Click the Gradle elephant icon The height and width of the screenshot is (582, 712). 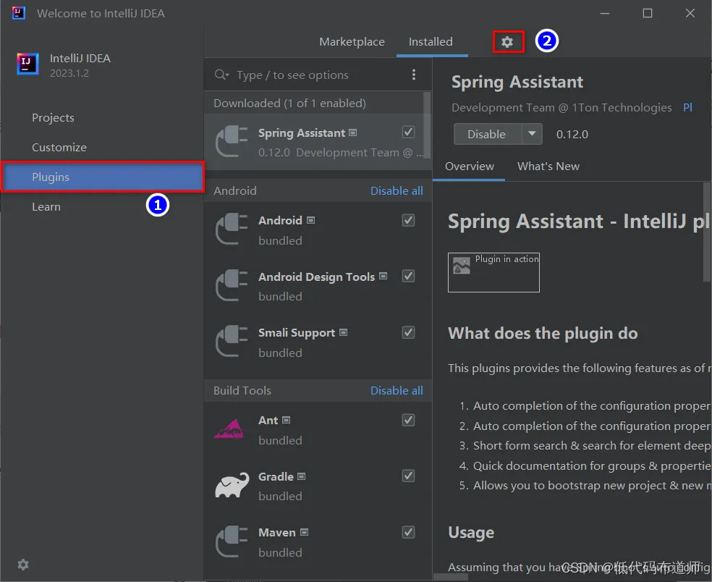pyautogui.click(x=232, y=485)
